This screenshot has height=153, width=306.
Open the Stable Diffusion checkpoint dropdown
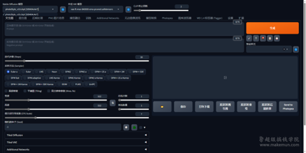click(x=29, y=9)
